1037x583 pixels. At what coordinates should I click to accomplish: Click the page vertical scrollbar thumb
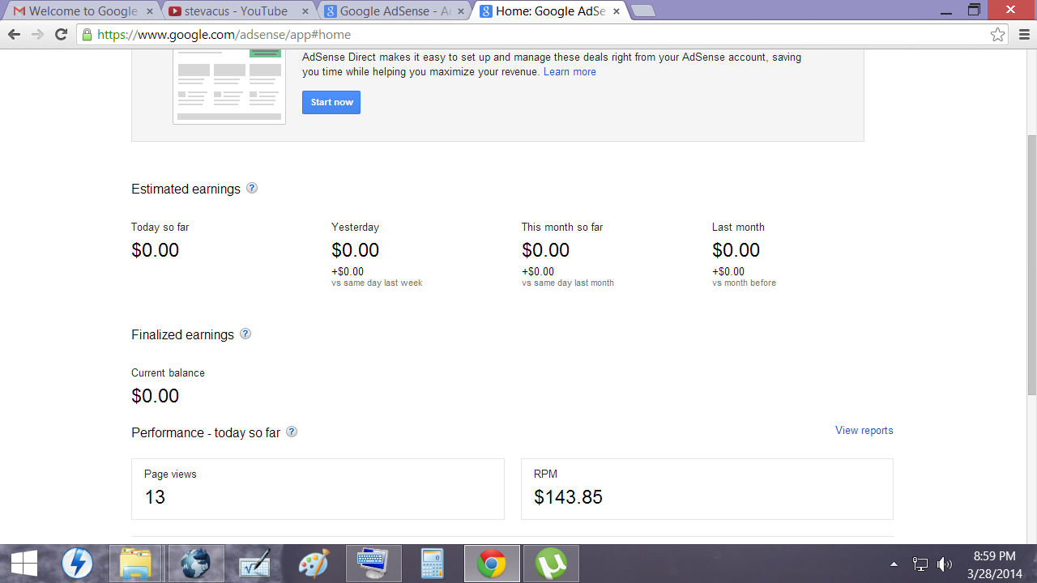[1031, 266]
